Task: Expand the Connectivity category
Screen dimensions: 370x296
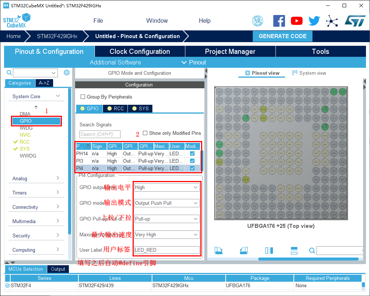Action: [x=36, y=207]
